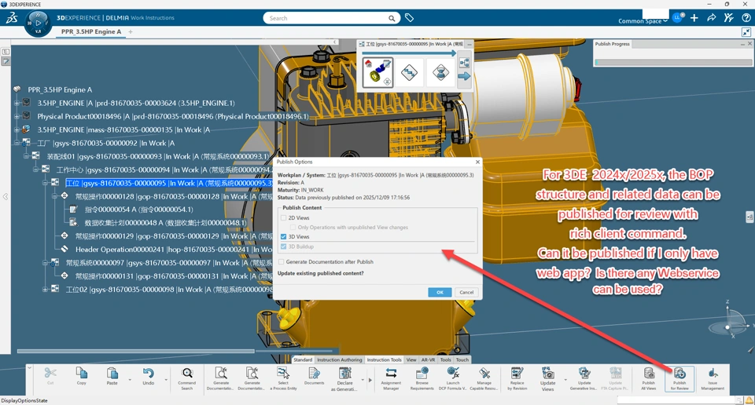Click the blue right-arrow in floating toolbar
Screen dimensions: 755x405
464,76
